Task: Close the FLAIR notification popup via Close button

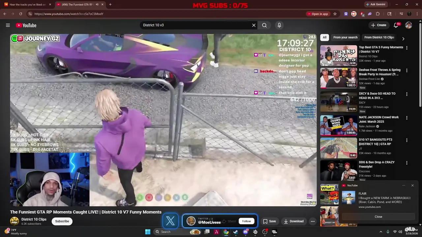Action: tap(378, 217)
